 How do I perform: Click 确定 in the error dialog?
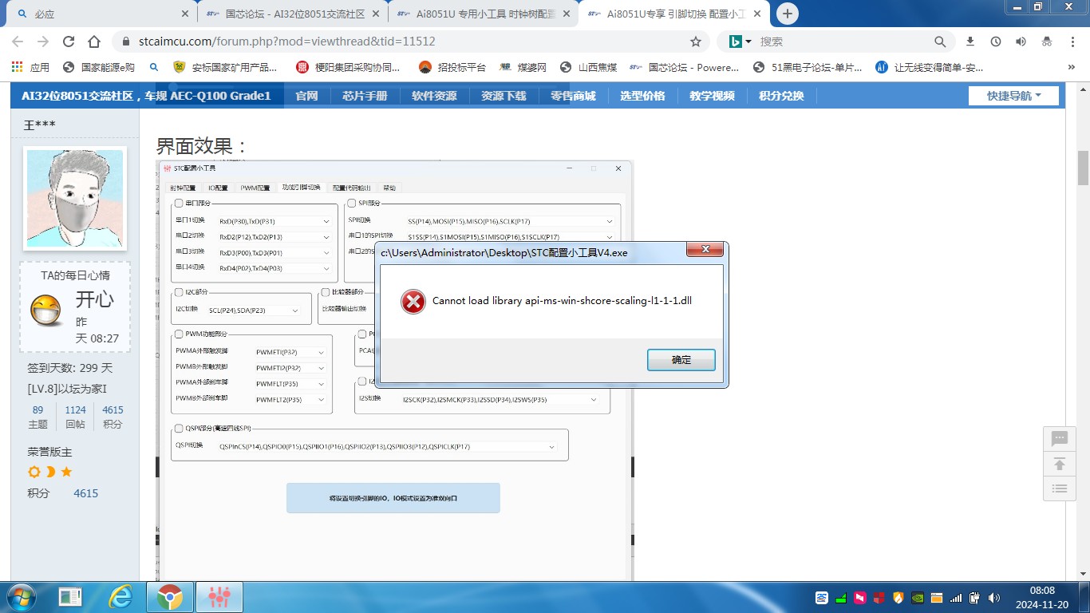click(681, 360)
